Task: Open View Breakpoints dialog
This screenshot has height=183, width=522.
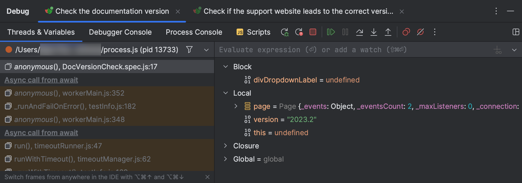Action: (x=406, y=32)
